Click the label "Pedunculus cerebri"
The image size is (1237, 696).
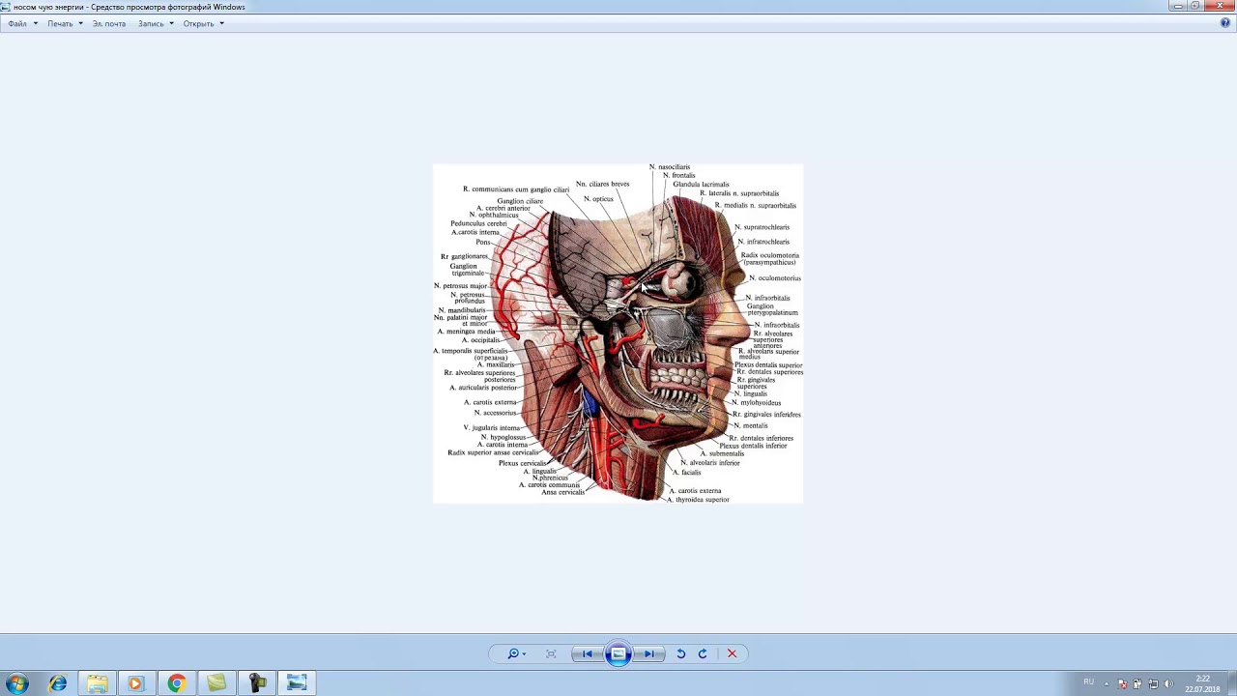pyautogui.click(x=478, y=224)
